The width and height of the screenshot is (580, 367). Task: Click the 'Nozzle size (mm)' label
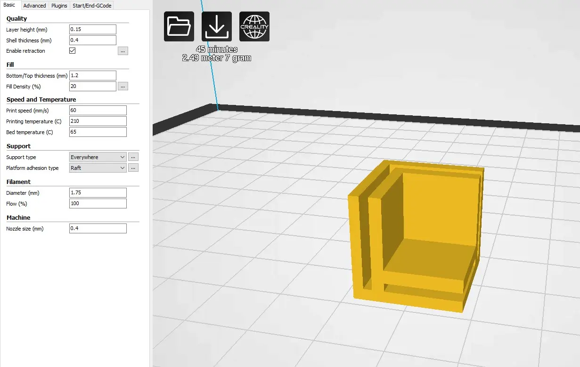[x=25, y=229]
